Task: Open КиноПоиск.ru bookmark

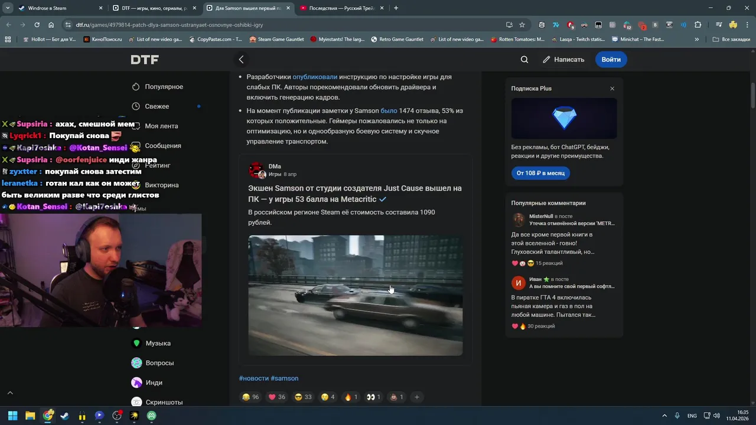Action: (103, 40)
